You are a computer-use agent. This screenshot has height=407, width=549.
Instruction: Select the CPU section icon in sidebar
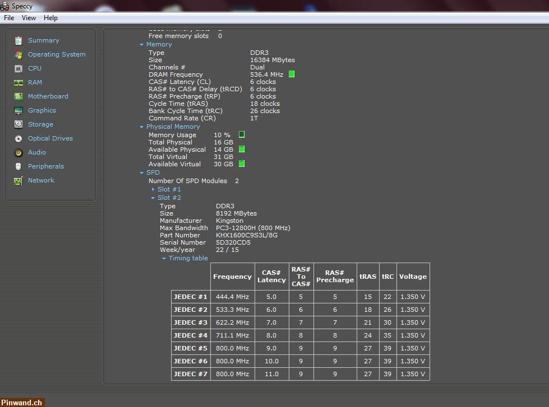(19, 68)
